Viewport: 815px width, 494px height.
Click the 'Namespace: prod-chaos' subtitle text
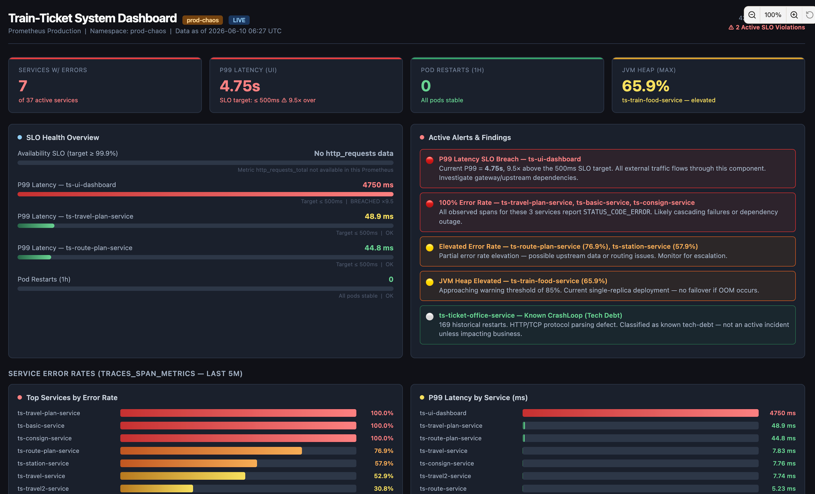pyautogui.click(x=128, y=31)
